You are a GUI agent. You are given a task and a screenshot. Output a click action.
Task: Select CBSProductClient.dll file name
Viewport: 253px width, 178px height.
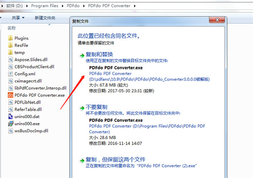35,67
